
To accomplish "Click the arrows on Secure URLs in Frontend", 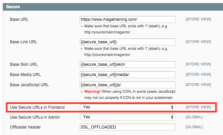I will (172, 107).
